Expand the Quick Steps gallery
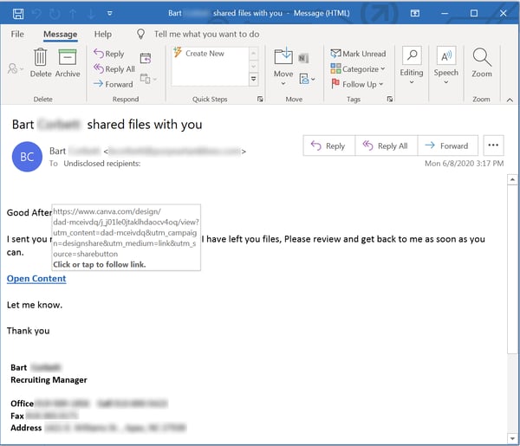The height and width of the screenshot is (446, 520). coord(254,80)
